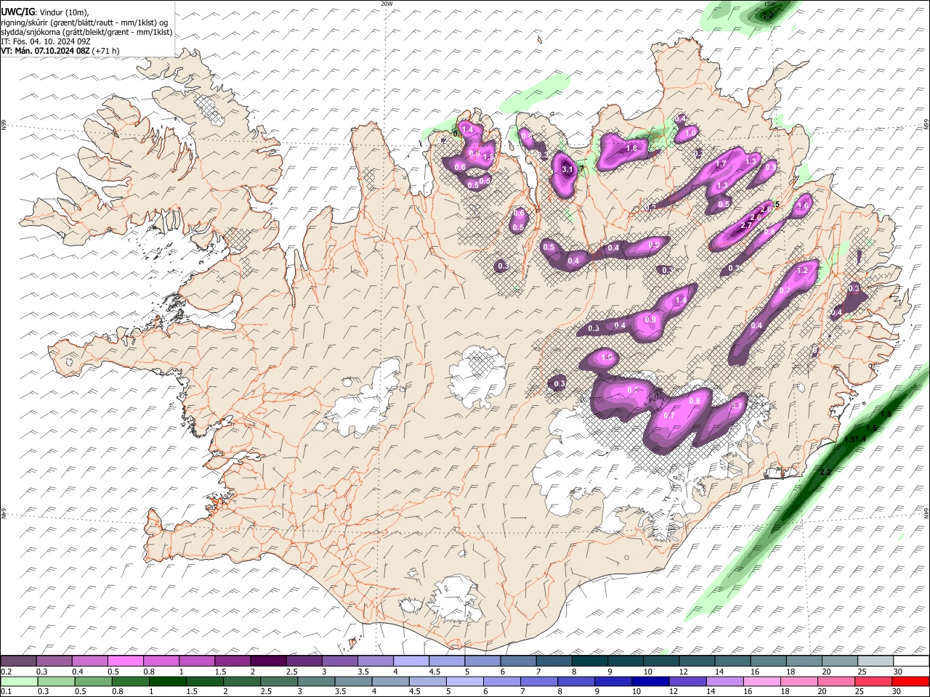
Task: Click the valid time 'VT: Mán. 07.10.2024 08Z'
Action: [x=45, y=51]
